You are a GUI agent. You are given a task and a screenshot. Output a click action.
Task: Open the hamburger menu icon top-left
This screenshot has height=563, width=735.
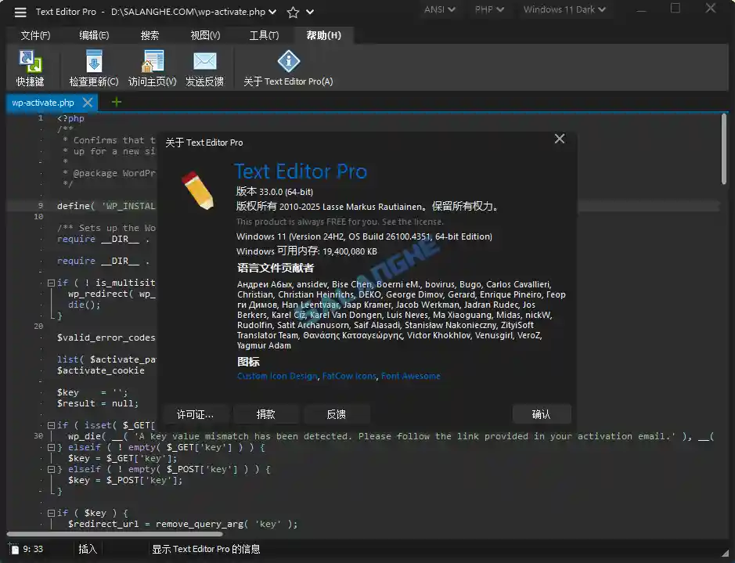coord(20,12)
